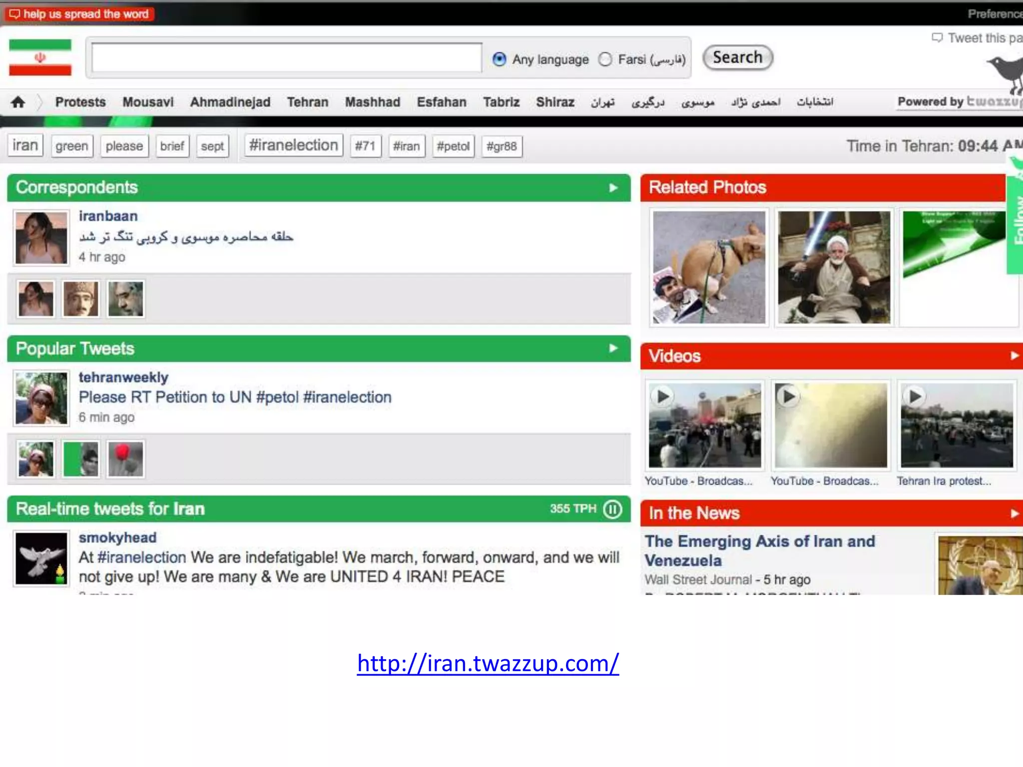Click the #iranelection trending tag
Viewport: 1023px width, 767px height.
[x=294, y=145]
